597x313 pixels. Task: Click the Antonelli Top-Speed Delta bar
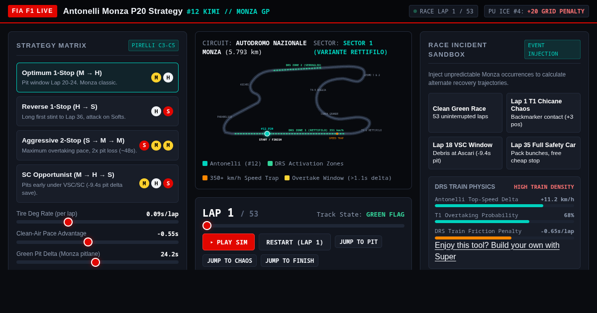tap(504, 206)
